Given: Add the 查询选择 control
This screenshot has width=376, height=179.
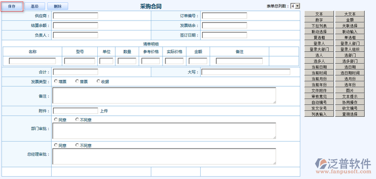Looking at the screenshot, I should point(350,114).
